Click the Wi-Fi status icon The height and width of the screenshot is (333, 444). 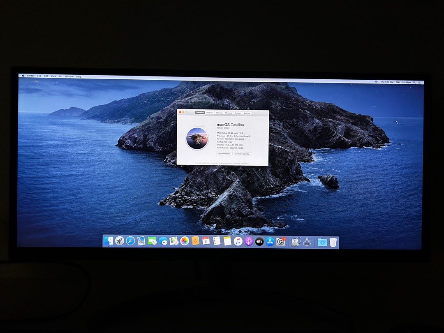coord(376,82)
